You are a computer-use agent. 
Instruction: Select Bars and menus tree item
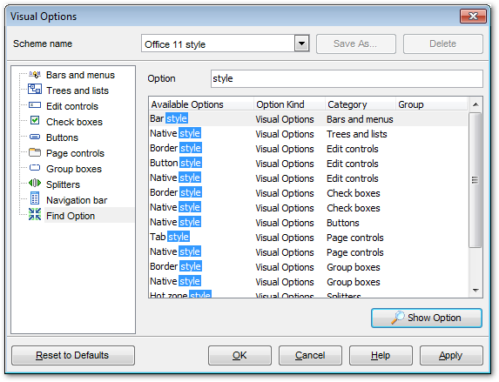(80, 75)
